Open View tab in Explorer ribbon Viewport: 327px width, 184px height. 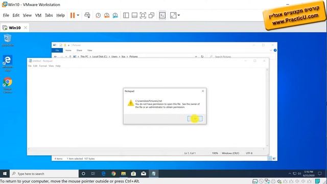[x=90, y=50]
